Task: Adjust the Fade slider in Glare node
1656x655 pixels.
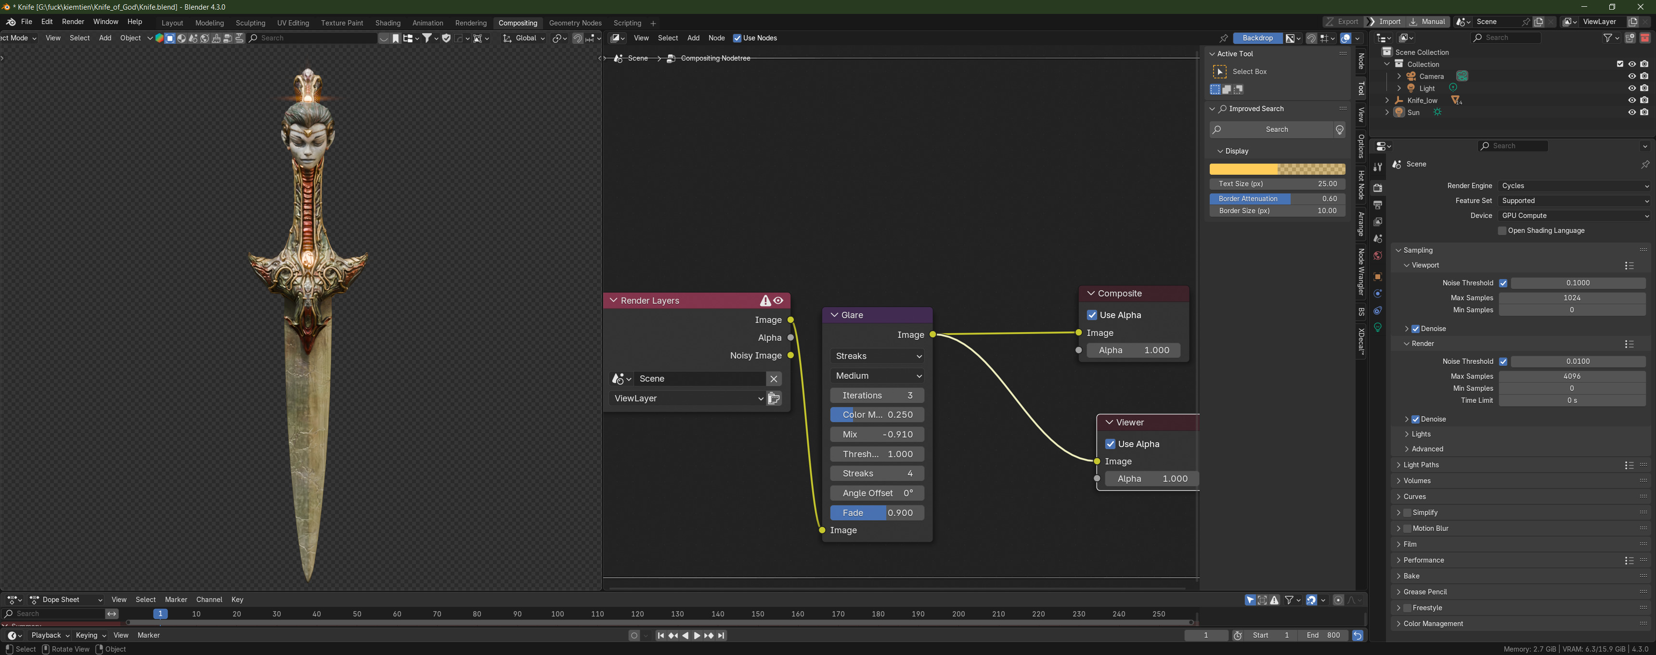Action: pyautogui.click(x=877, y=513)
